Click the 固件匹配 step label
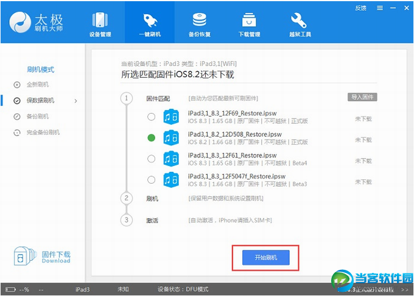This screenshot has height=296, width=414. [158, 99]
